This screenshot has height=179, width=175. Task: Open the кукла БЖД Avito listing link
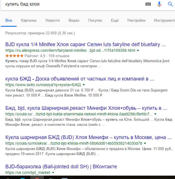pos(79,79)
